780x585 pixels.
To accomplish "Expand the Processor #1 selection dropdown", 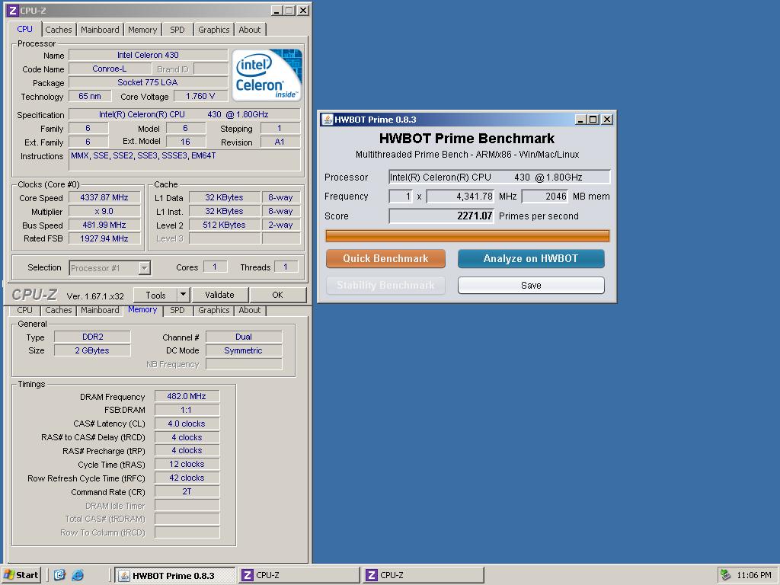I will 144,268.
